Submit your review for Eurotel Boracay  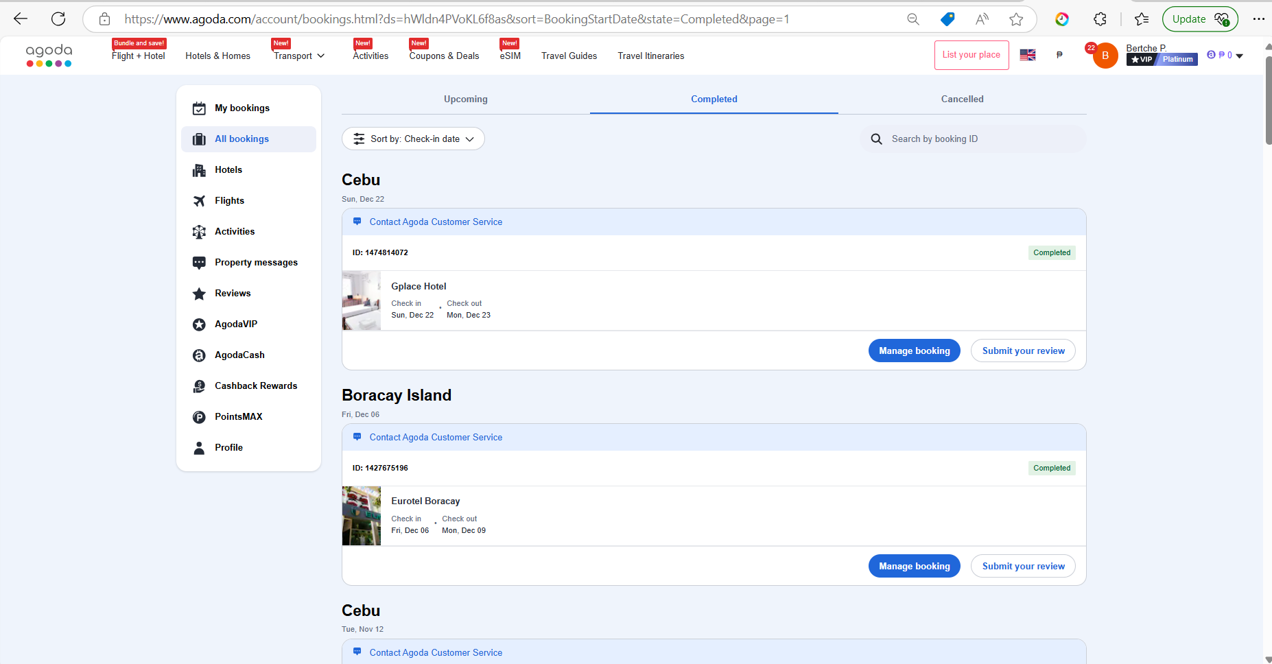tap(1023, 566)
